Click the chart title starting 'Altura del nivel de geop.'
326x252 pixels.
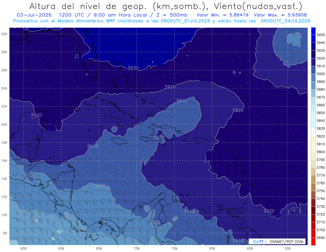pos(165,6)
